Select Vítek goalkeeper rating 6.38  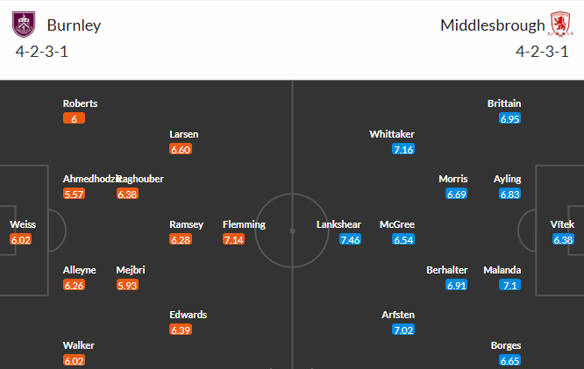pos(563,239)
